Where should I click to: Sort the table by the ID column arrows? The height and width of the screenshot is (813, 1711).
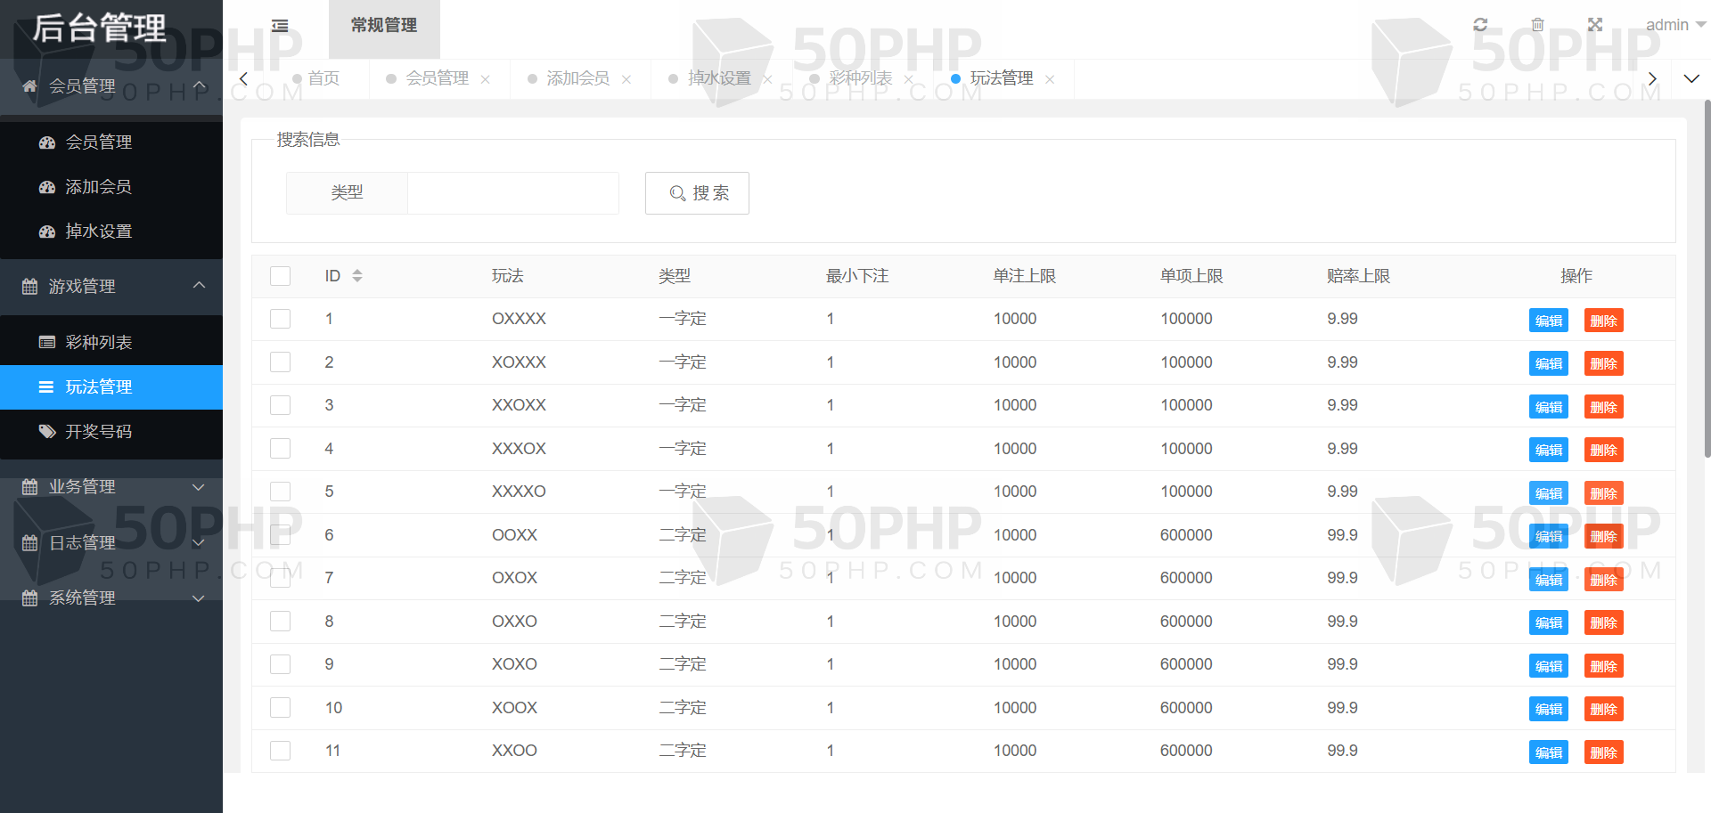tap(357, 276)
